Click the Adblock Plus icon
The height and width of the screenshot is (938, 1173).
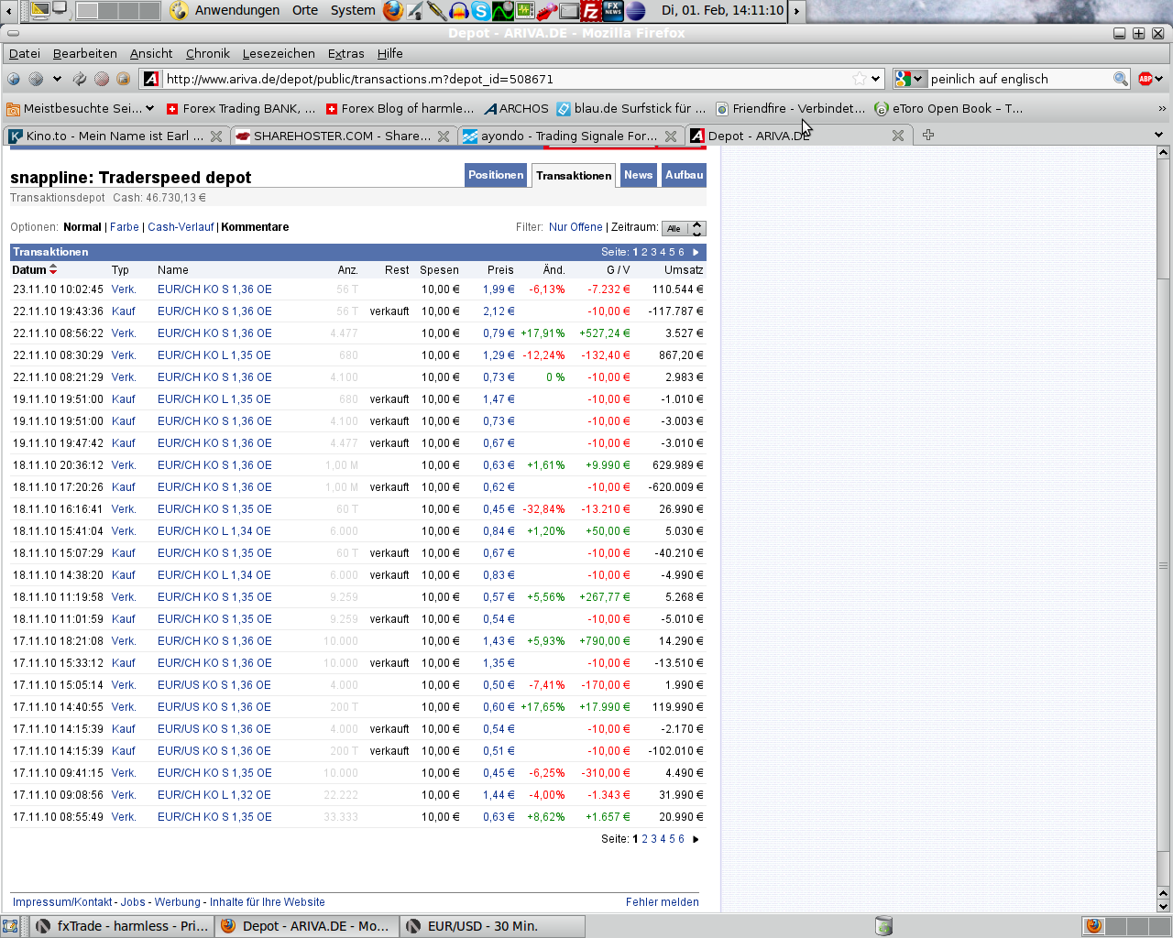[x=1146, y=79]
